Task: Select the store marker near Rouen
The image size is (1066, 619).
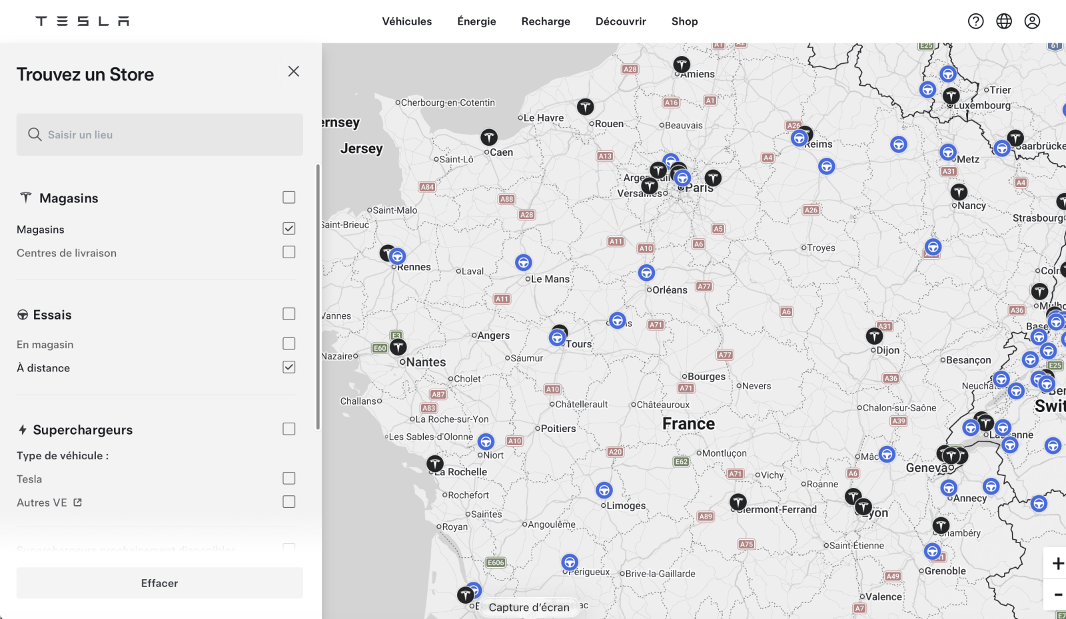Action: tap(585, 106)
